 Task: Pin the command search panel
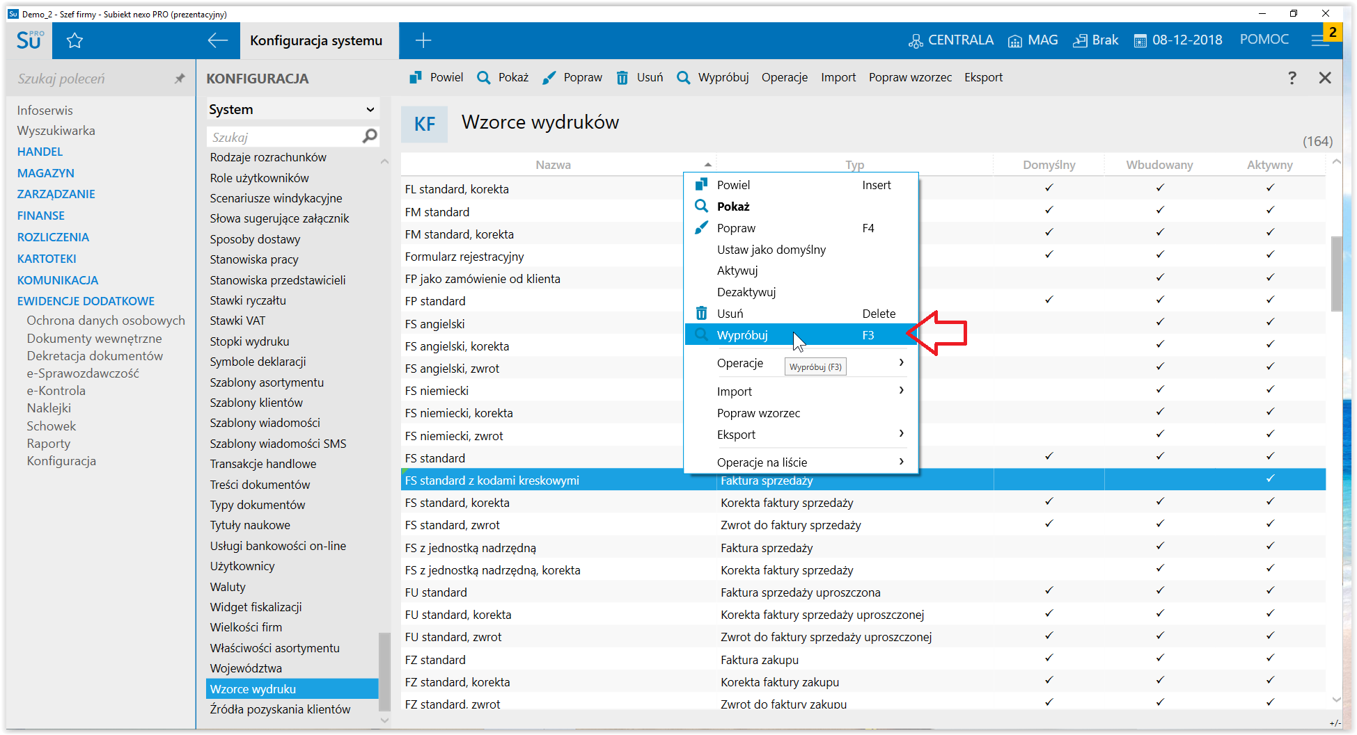(x=180, y=79)
